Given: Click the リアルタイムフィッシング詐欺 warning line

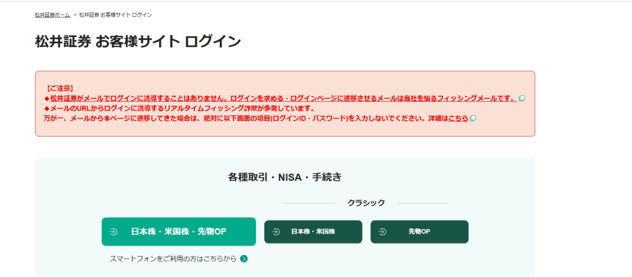Looking at the screenshot, I should point(179,109).
